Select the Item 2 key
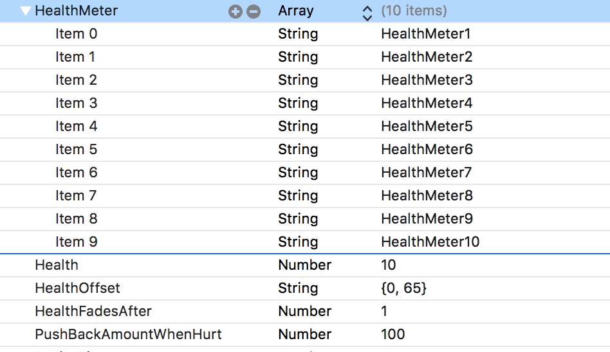610x352 pixels. pos(76,80)
